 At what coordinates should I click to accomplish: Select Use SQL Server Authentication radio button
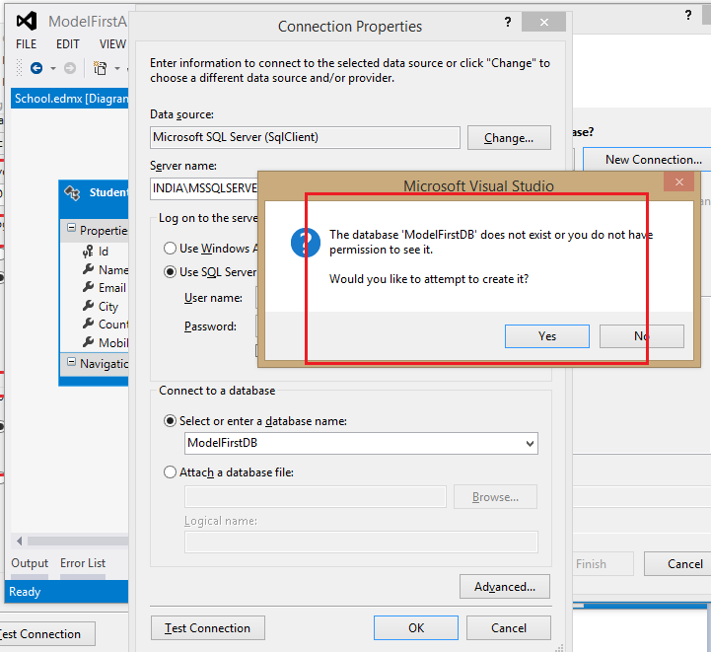[x=170, y=272]
